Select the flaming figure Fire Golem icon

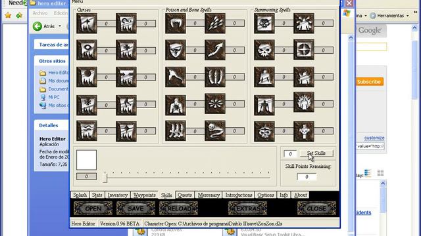click(x=304, y=102)
